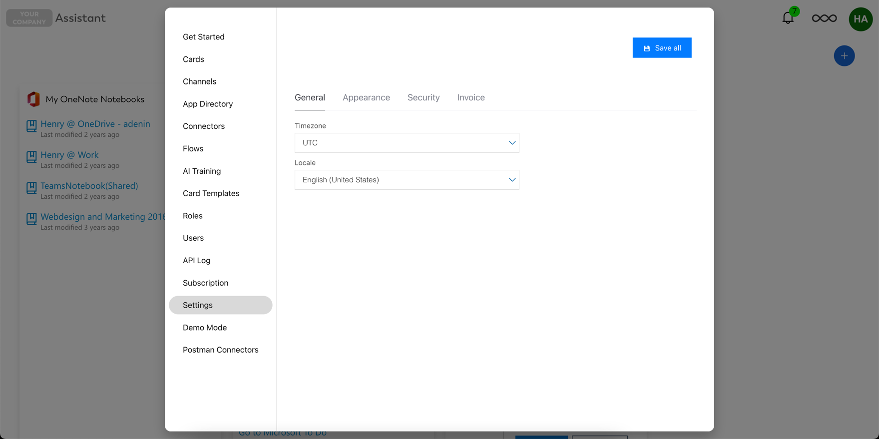Click the Assistant title text
This screenshot has width=879, height=439.
pyautogui.click(x=80, y=18)
